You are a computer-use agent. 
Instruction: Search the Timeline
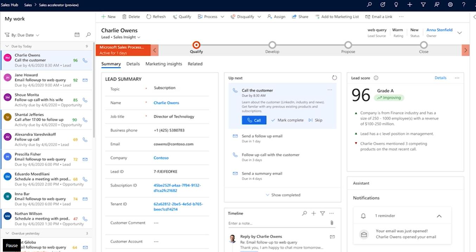tap(304, 213)
